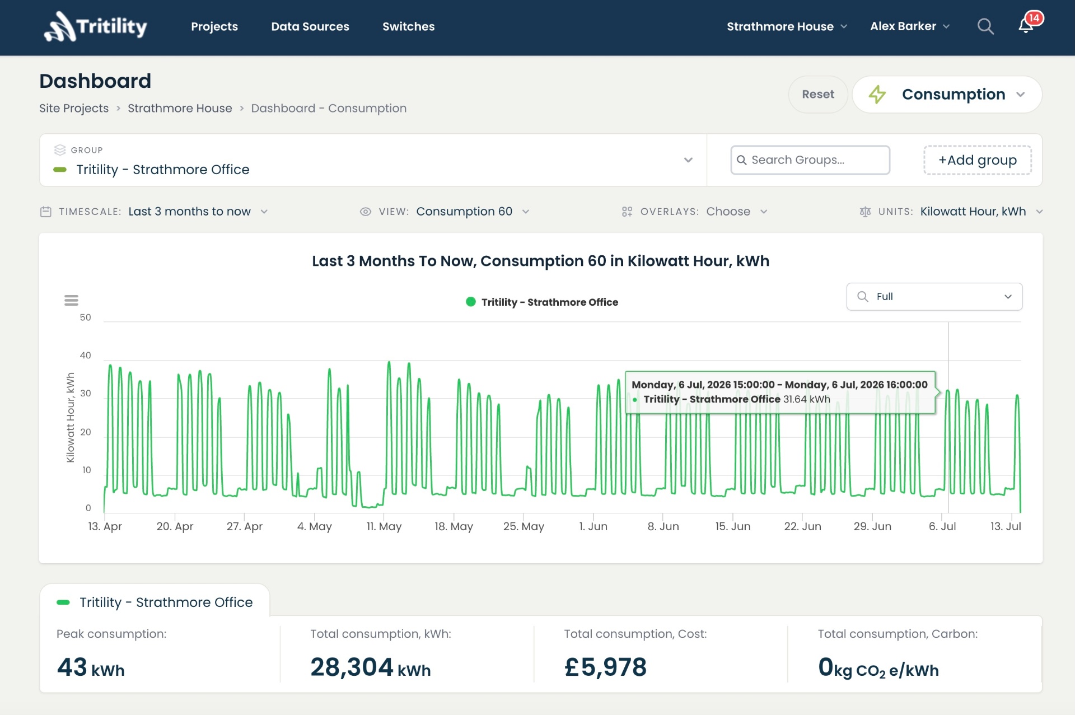Click the 29. Jun axis label
Image resolution: width=1075 pixels, height=715 pixels.
pos(872,526)
